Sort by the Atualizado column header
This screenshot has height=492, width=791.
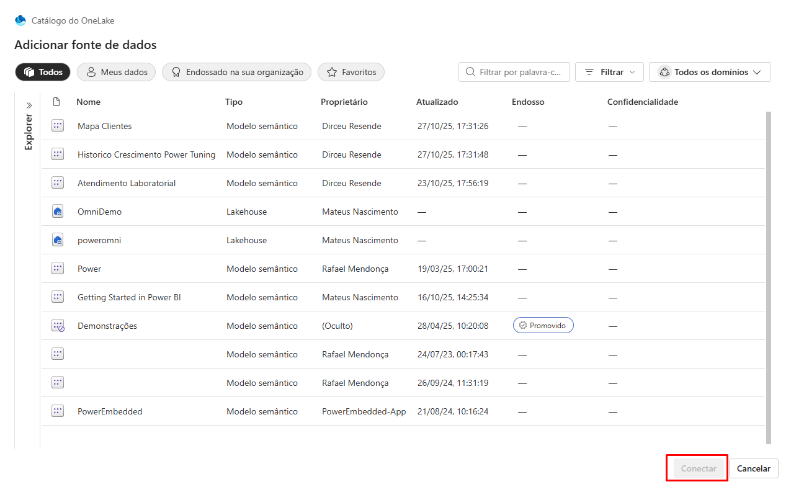437,102
